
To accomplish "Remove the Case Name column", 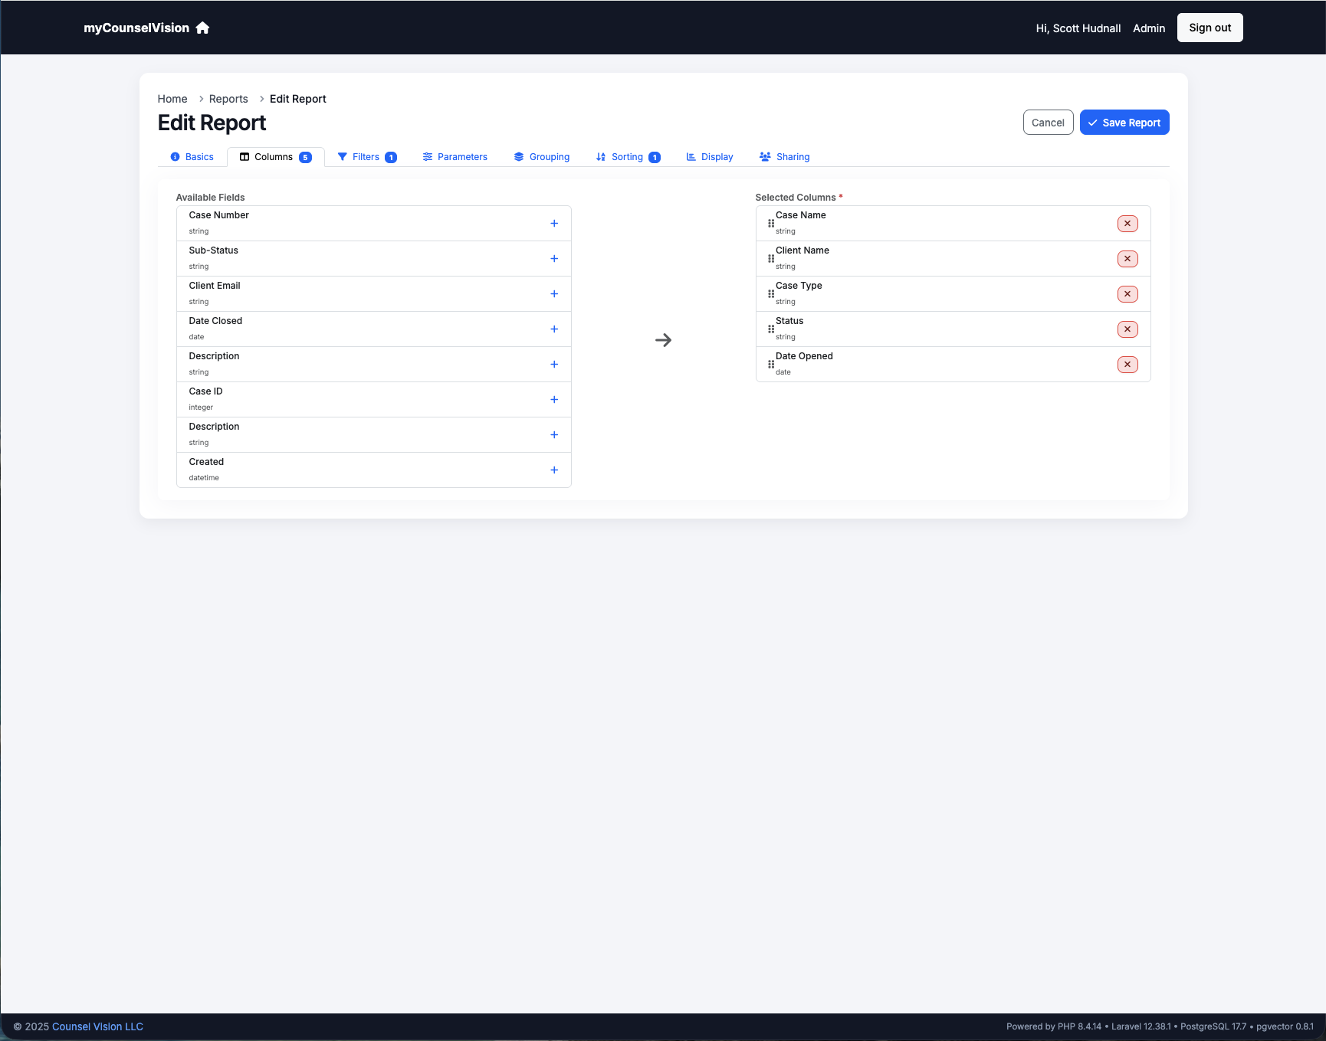I will tap(1127, 223).
